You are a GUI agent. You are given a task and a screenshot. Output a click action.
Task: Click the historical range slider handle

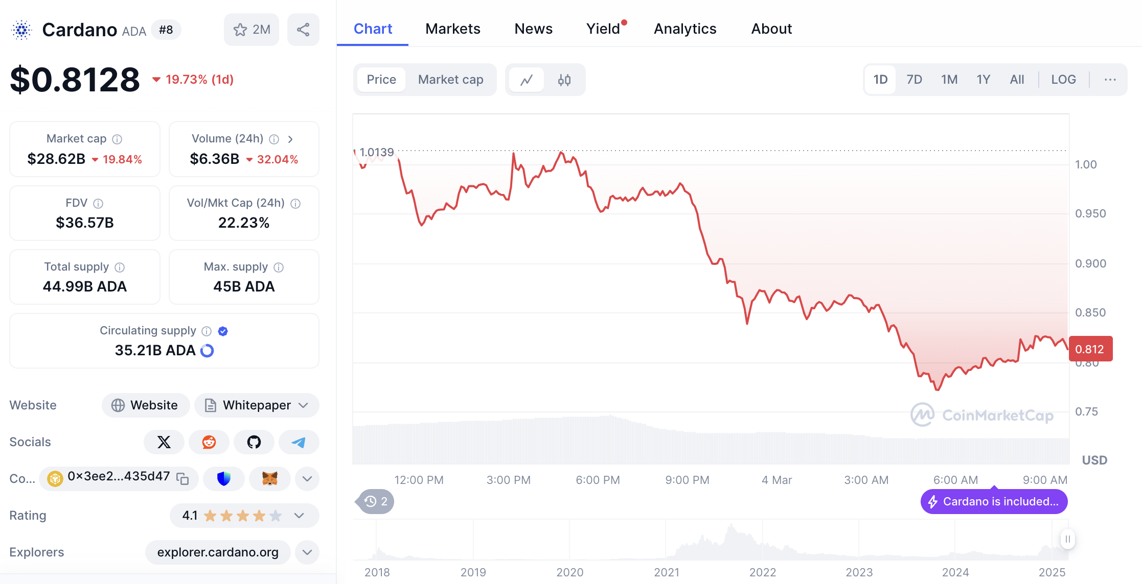point(1067,539)
